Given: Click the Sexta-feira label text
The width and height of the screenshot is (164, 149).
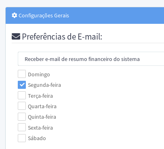Looking at the screenshot, I should [40, 128].
